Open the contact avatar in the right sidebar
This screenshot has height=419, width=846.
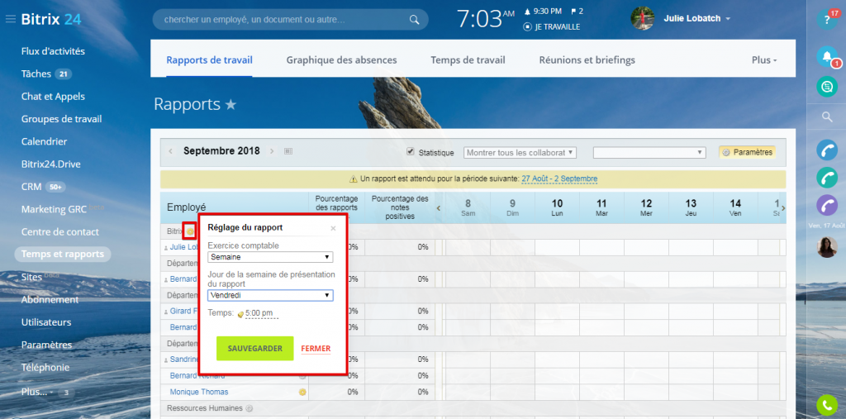click(x=826, y=247)
